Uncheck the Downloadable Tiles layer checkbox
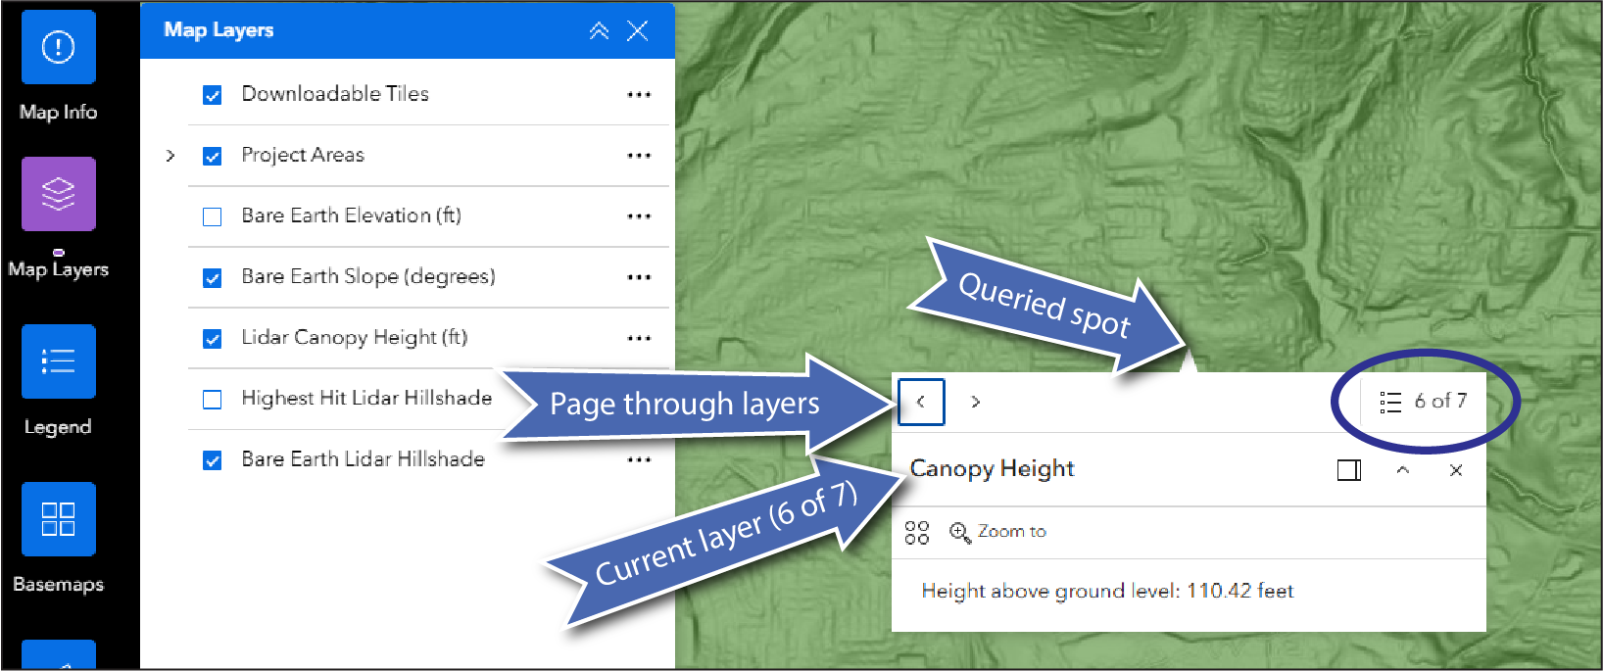 pyautogui.click(x=212, y=95)
